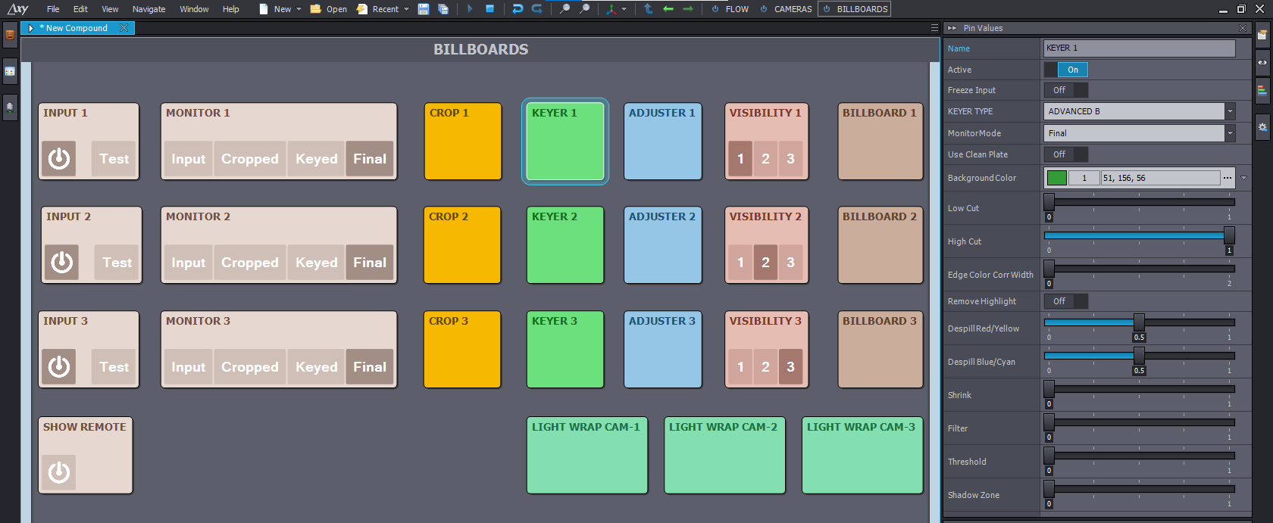Click Cropped button in MONITOR 2
Screen dimensions: 1273x523
click(x=249, y=263)
